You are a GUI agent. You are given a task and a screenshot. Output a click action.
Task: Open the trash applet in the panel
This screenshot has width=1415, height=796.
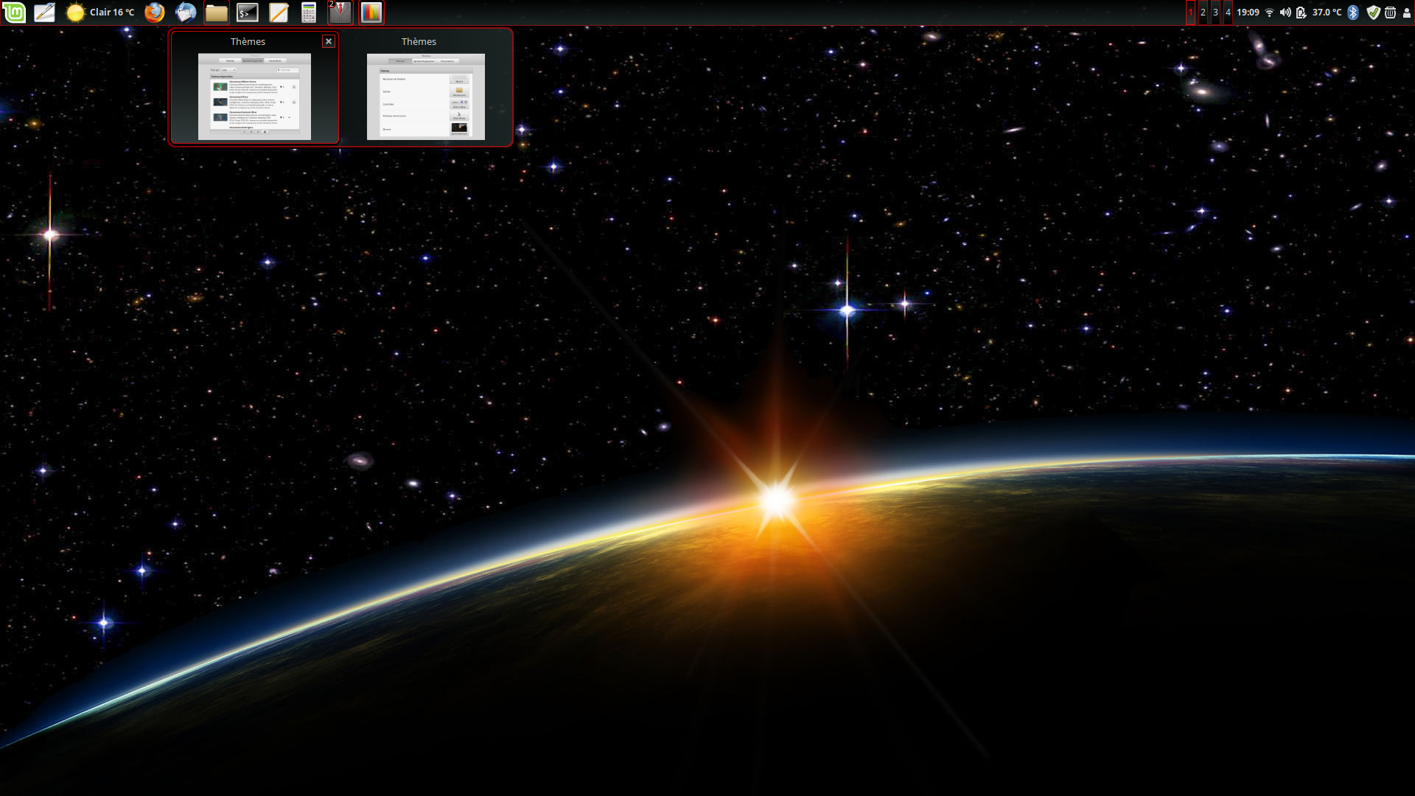click(1390, 12)
